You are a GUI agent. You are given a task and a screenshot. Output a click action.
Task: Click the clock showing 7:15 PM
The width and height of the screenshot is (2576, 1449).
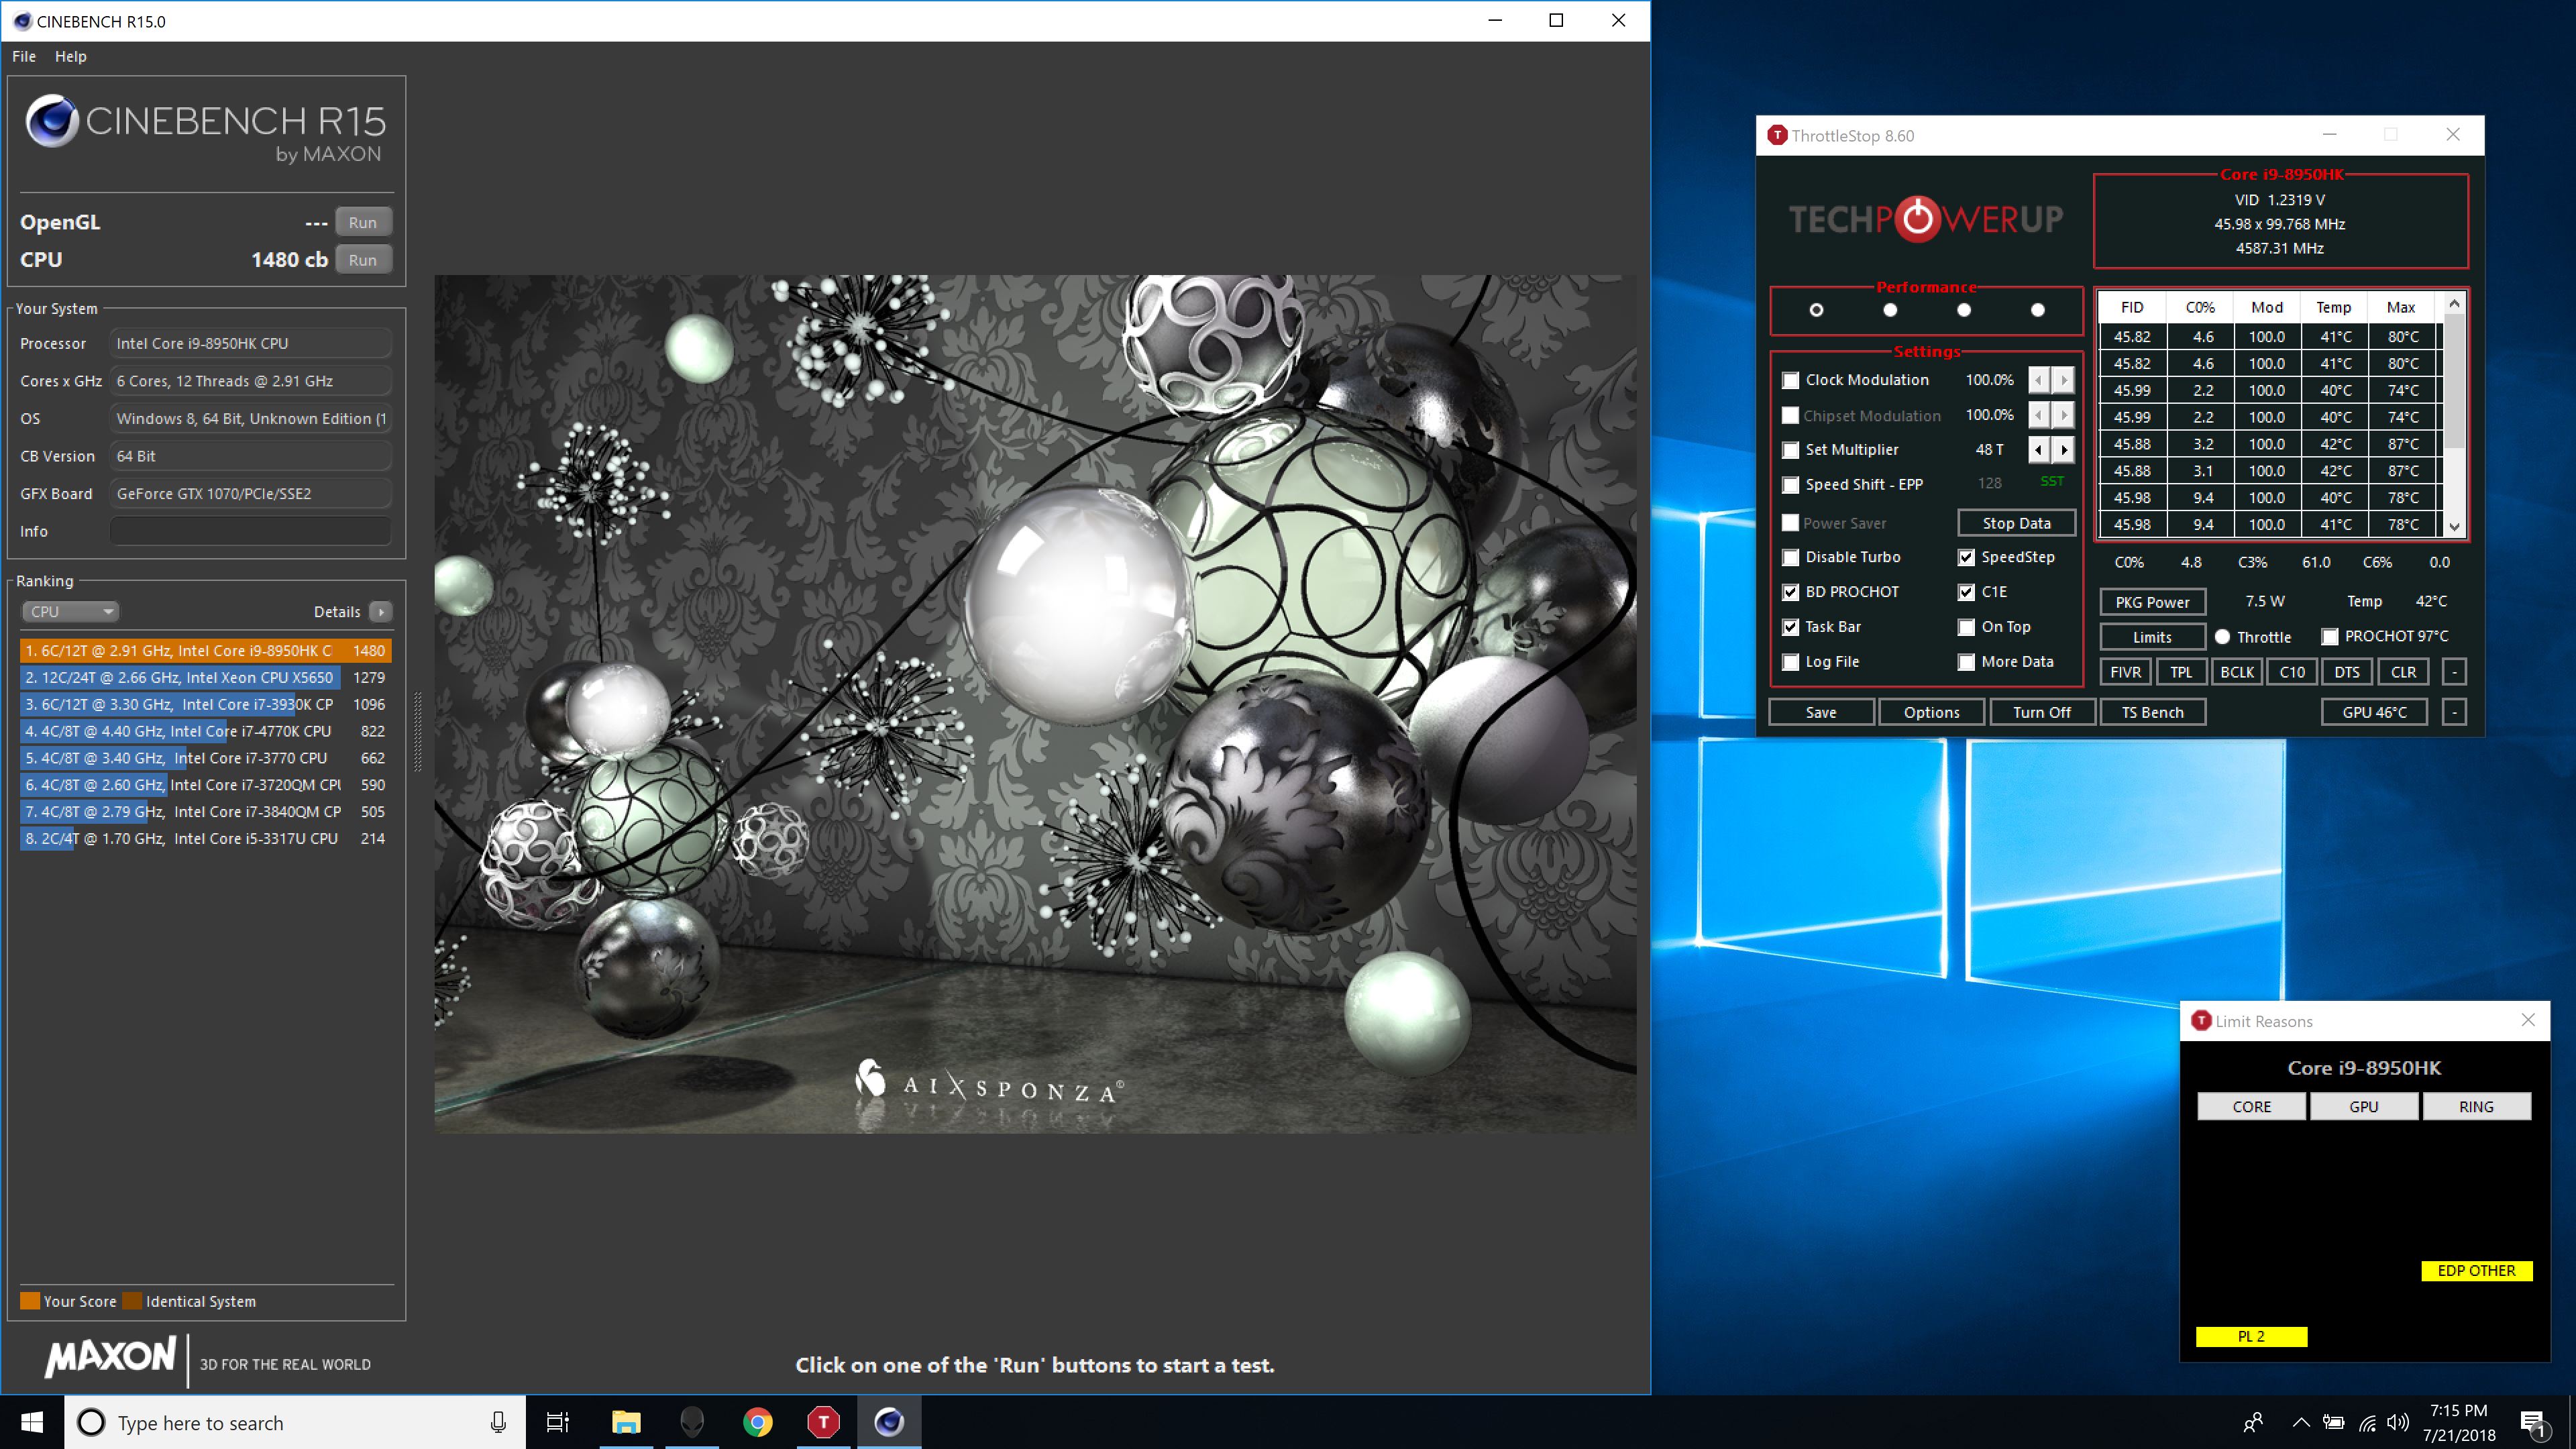click(x=2458, y=1410)
